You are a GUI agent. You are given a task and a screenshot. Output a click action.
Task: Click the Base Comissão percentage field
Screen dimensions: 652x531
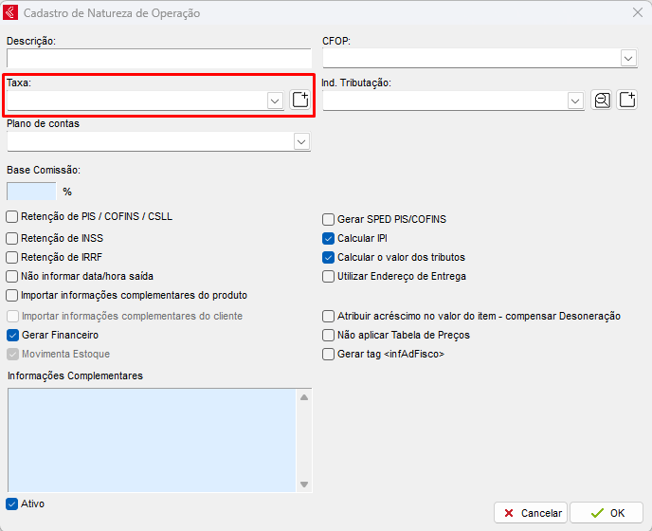[x=31, y=192]
